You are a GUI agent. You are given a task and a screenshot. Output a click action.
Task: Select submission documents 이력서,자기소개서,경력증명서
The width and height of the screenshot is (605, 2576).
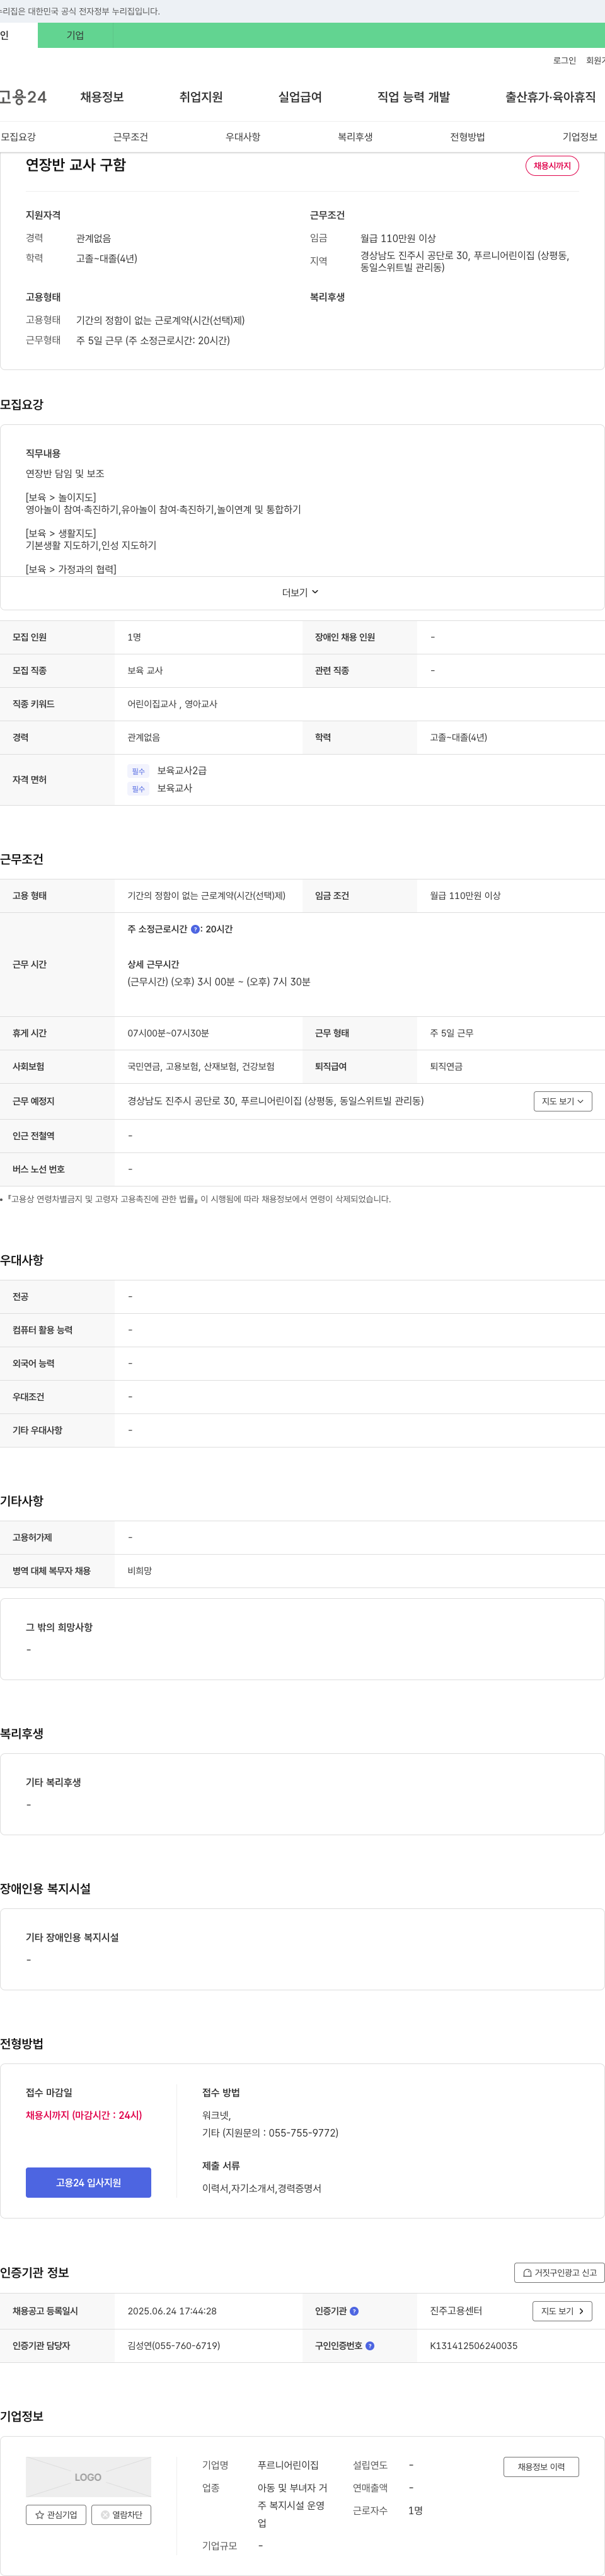pos(262,2188)
